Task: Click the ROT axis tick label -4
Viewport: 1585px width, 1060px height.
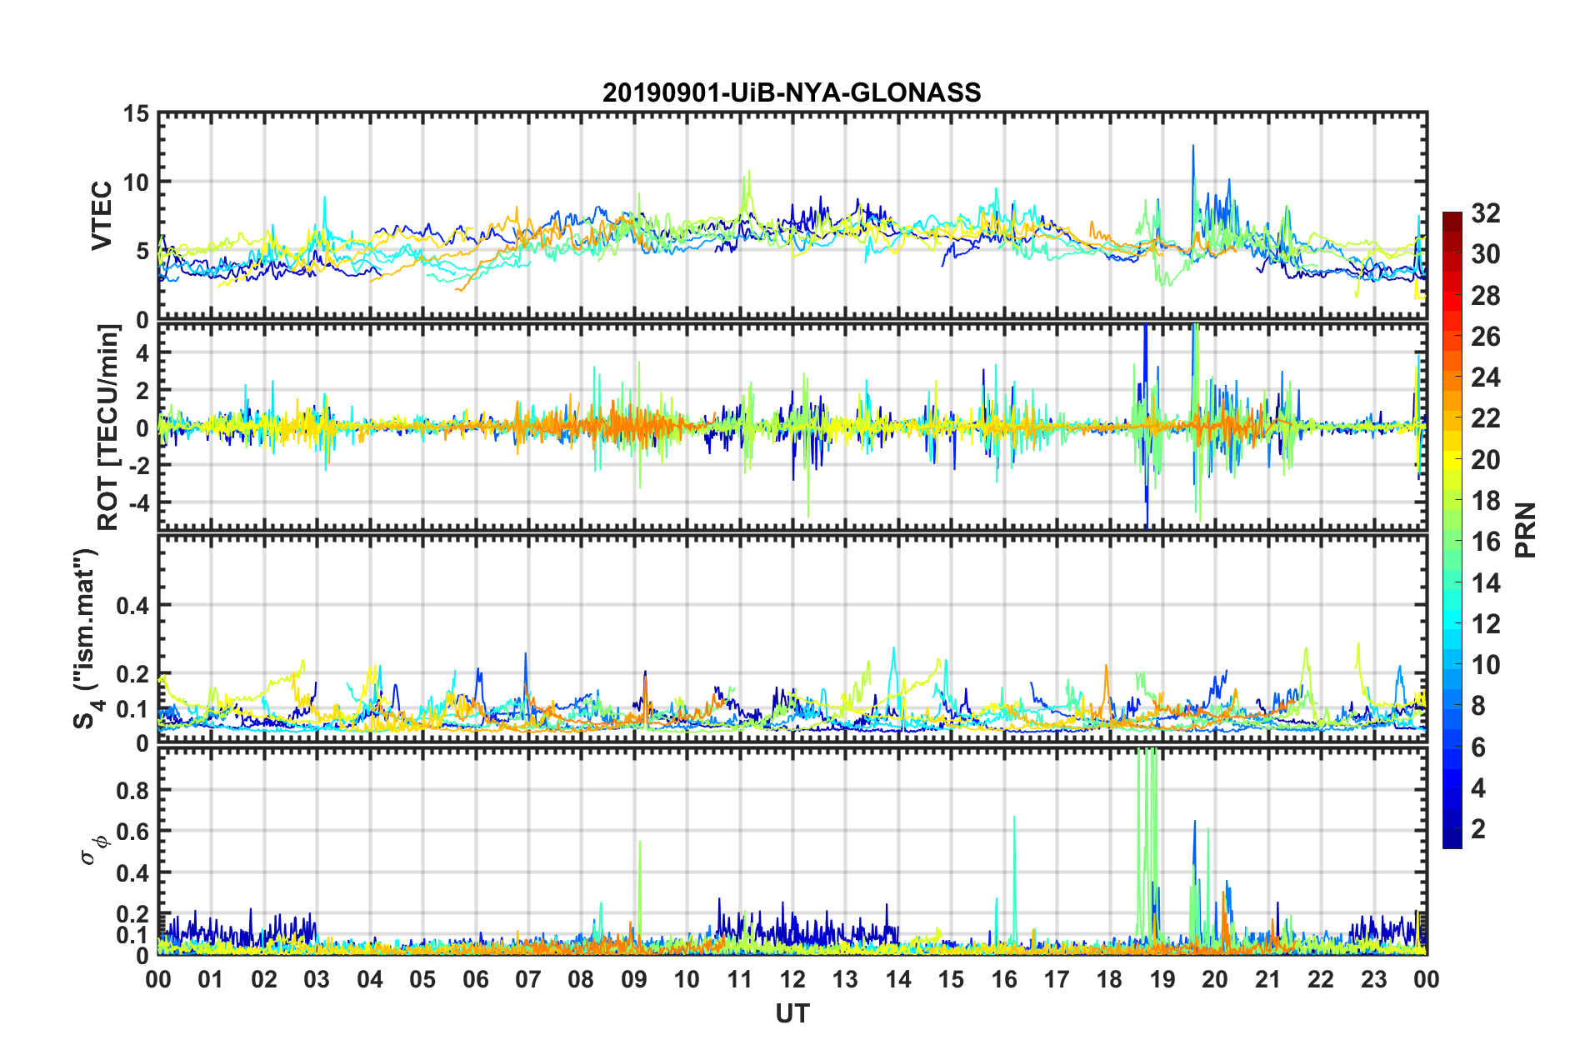Action: 139,502
